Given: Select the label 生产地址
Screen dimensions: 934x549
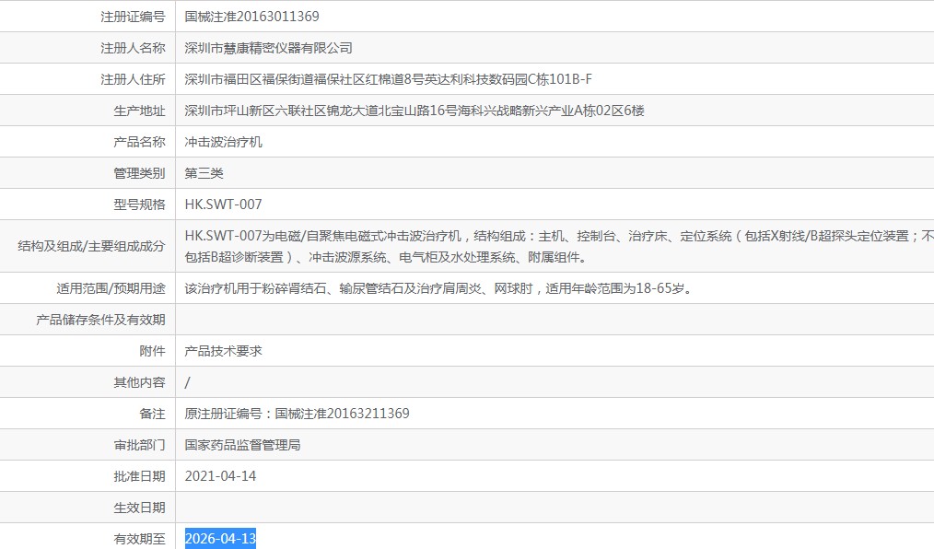Looking at the screenshot, I should tap(139, 111).
